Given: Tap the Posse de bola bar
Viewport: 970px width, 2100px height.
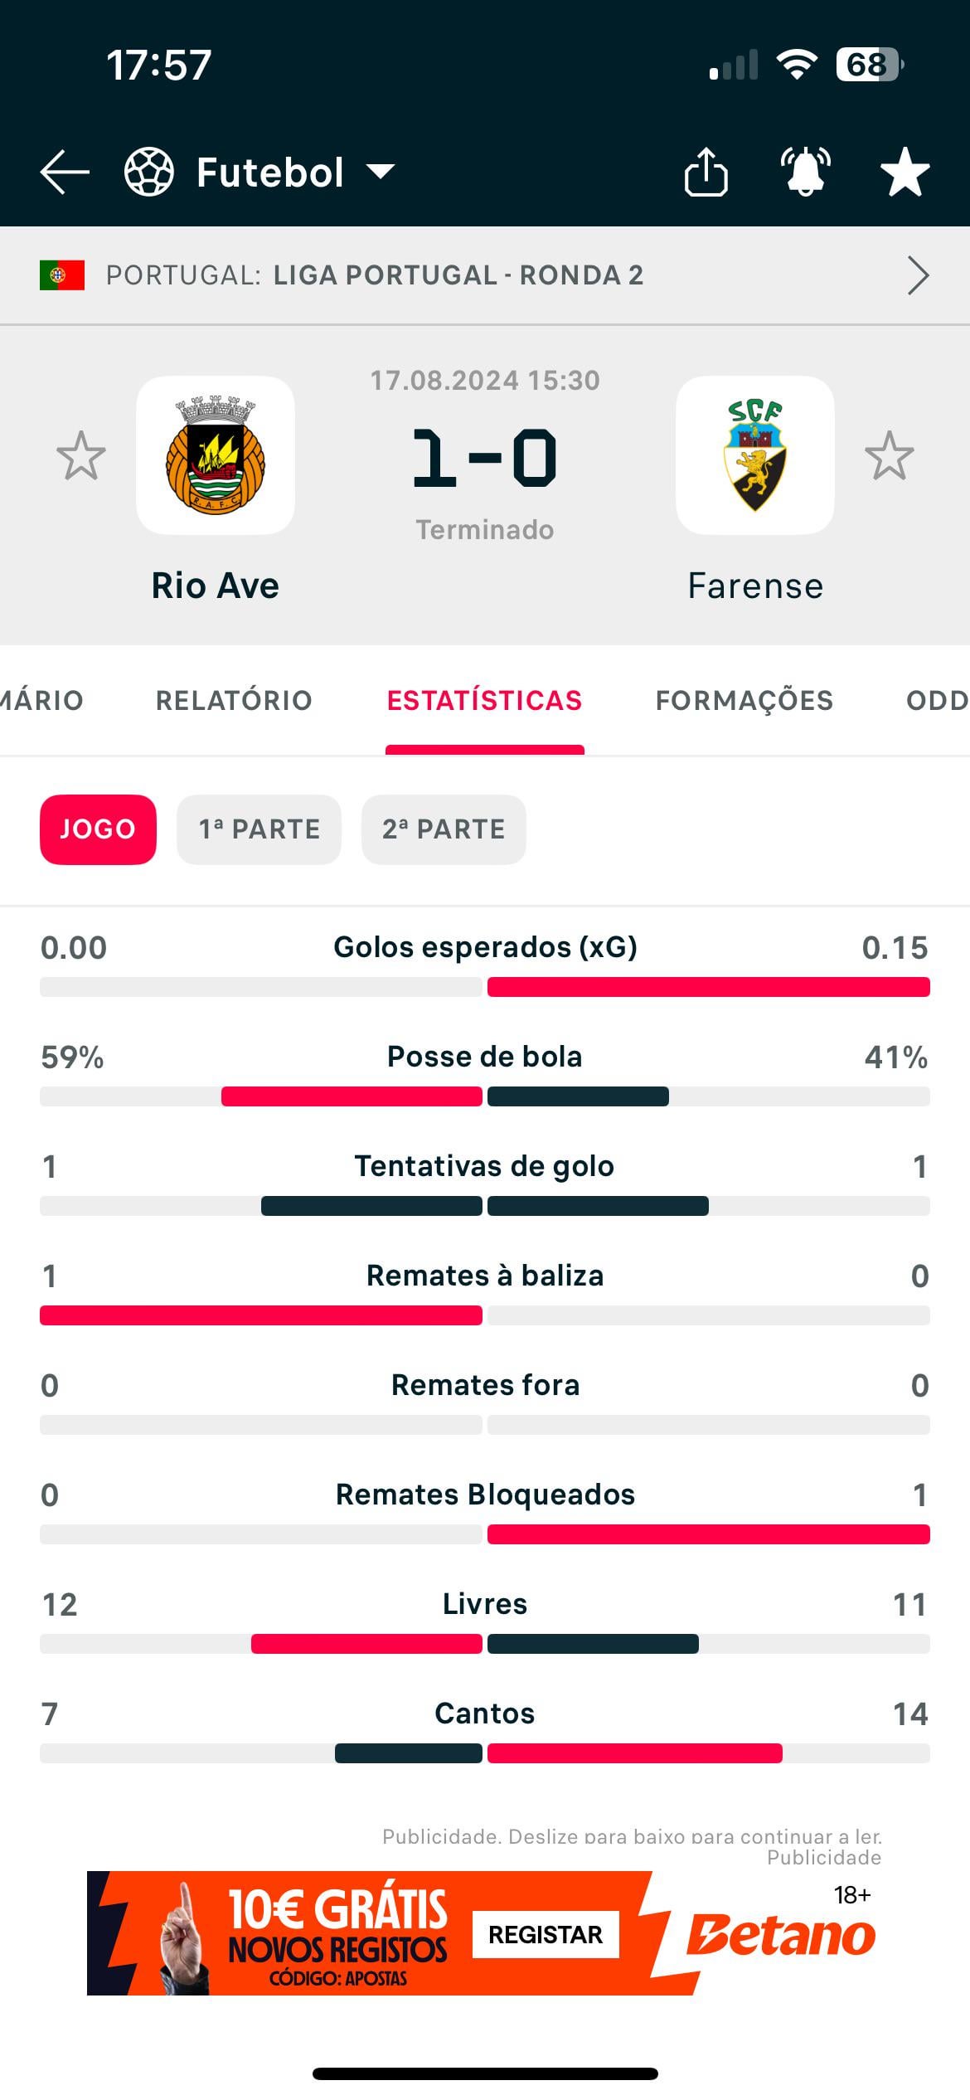Looking at the screenshot, I should point(485,1096).
